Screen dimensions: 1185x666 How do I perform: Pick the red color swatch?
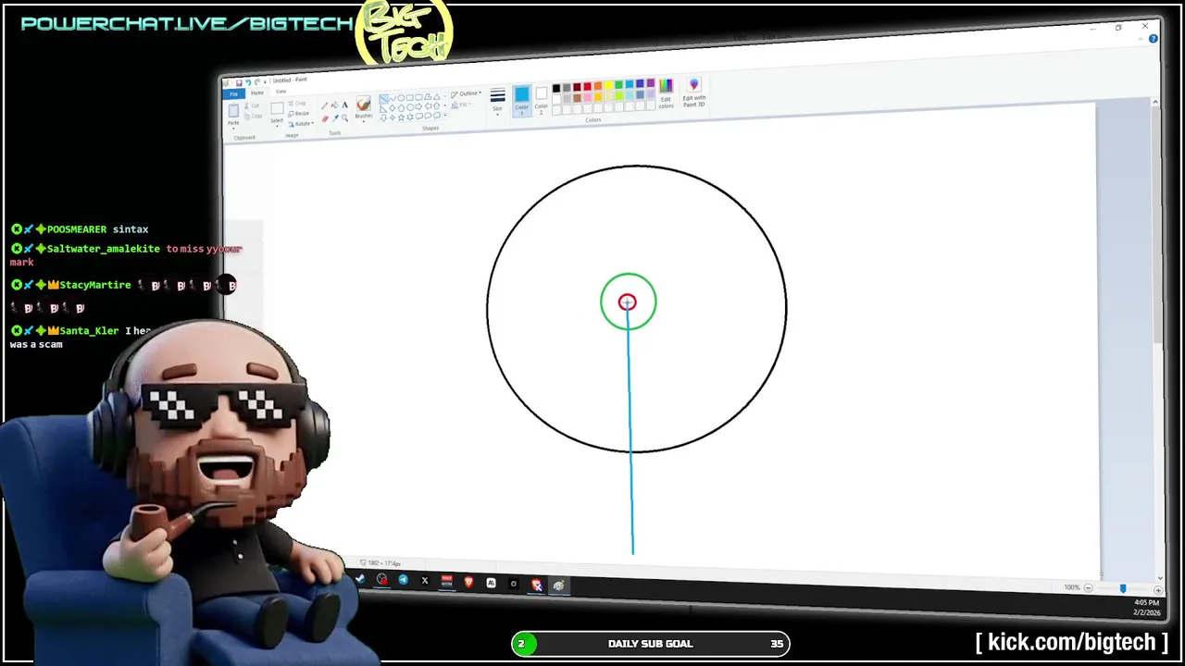coord(587,87)
